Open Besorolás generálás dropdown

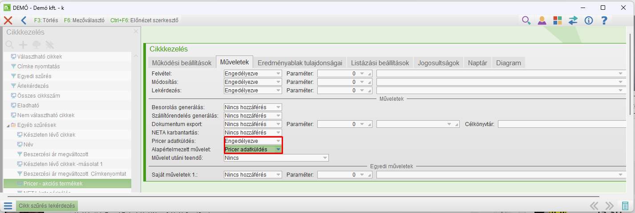253,107
